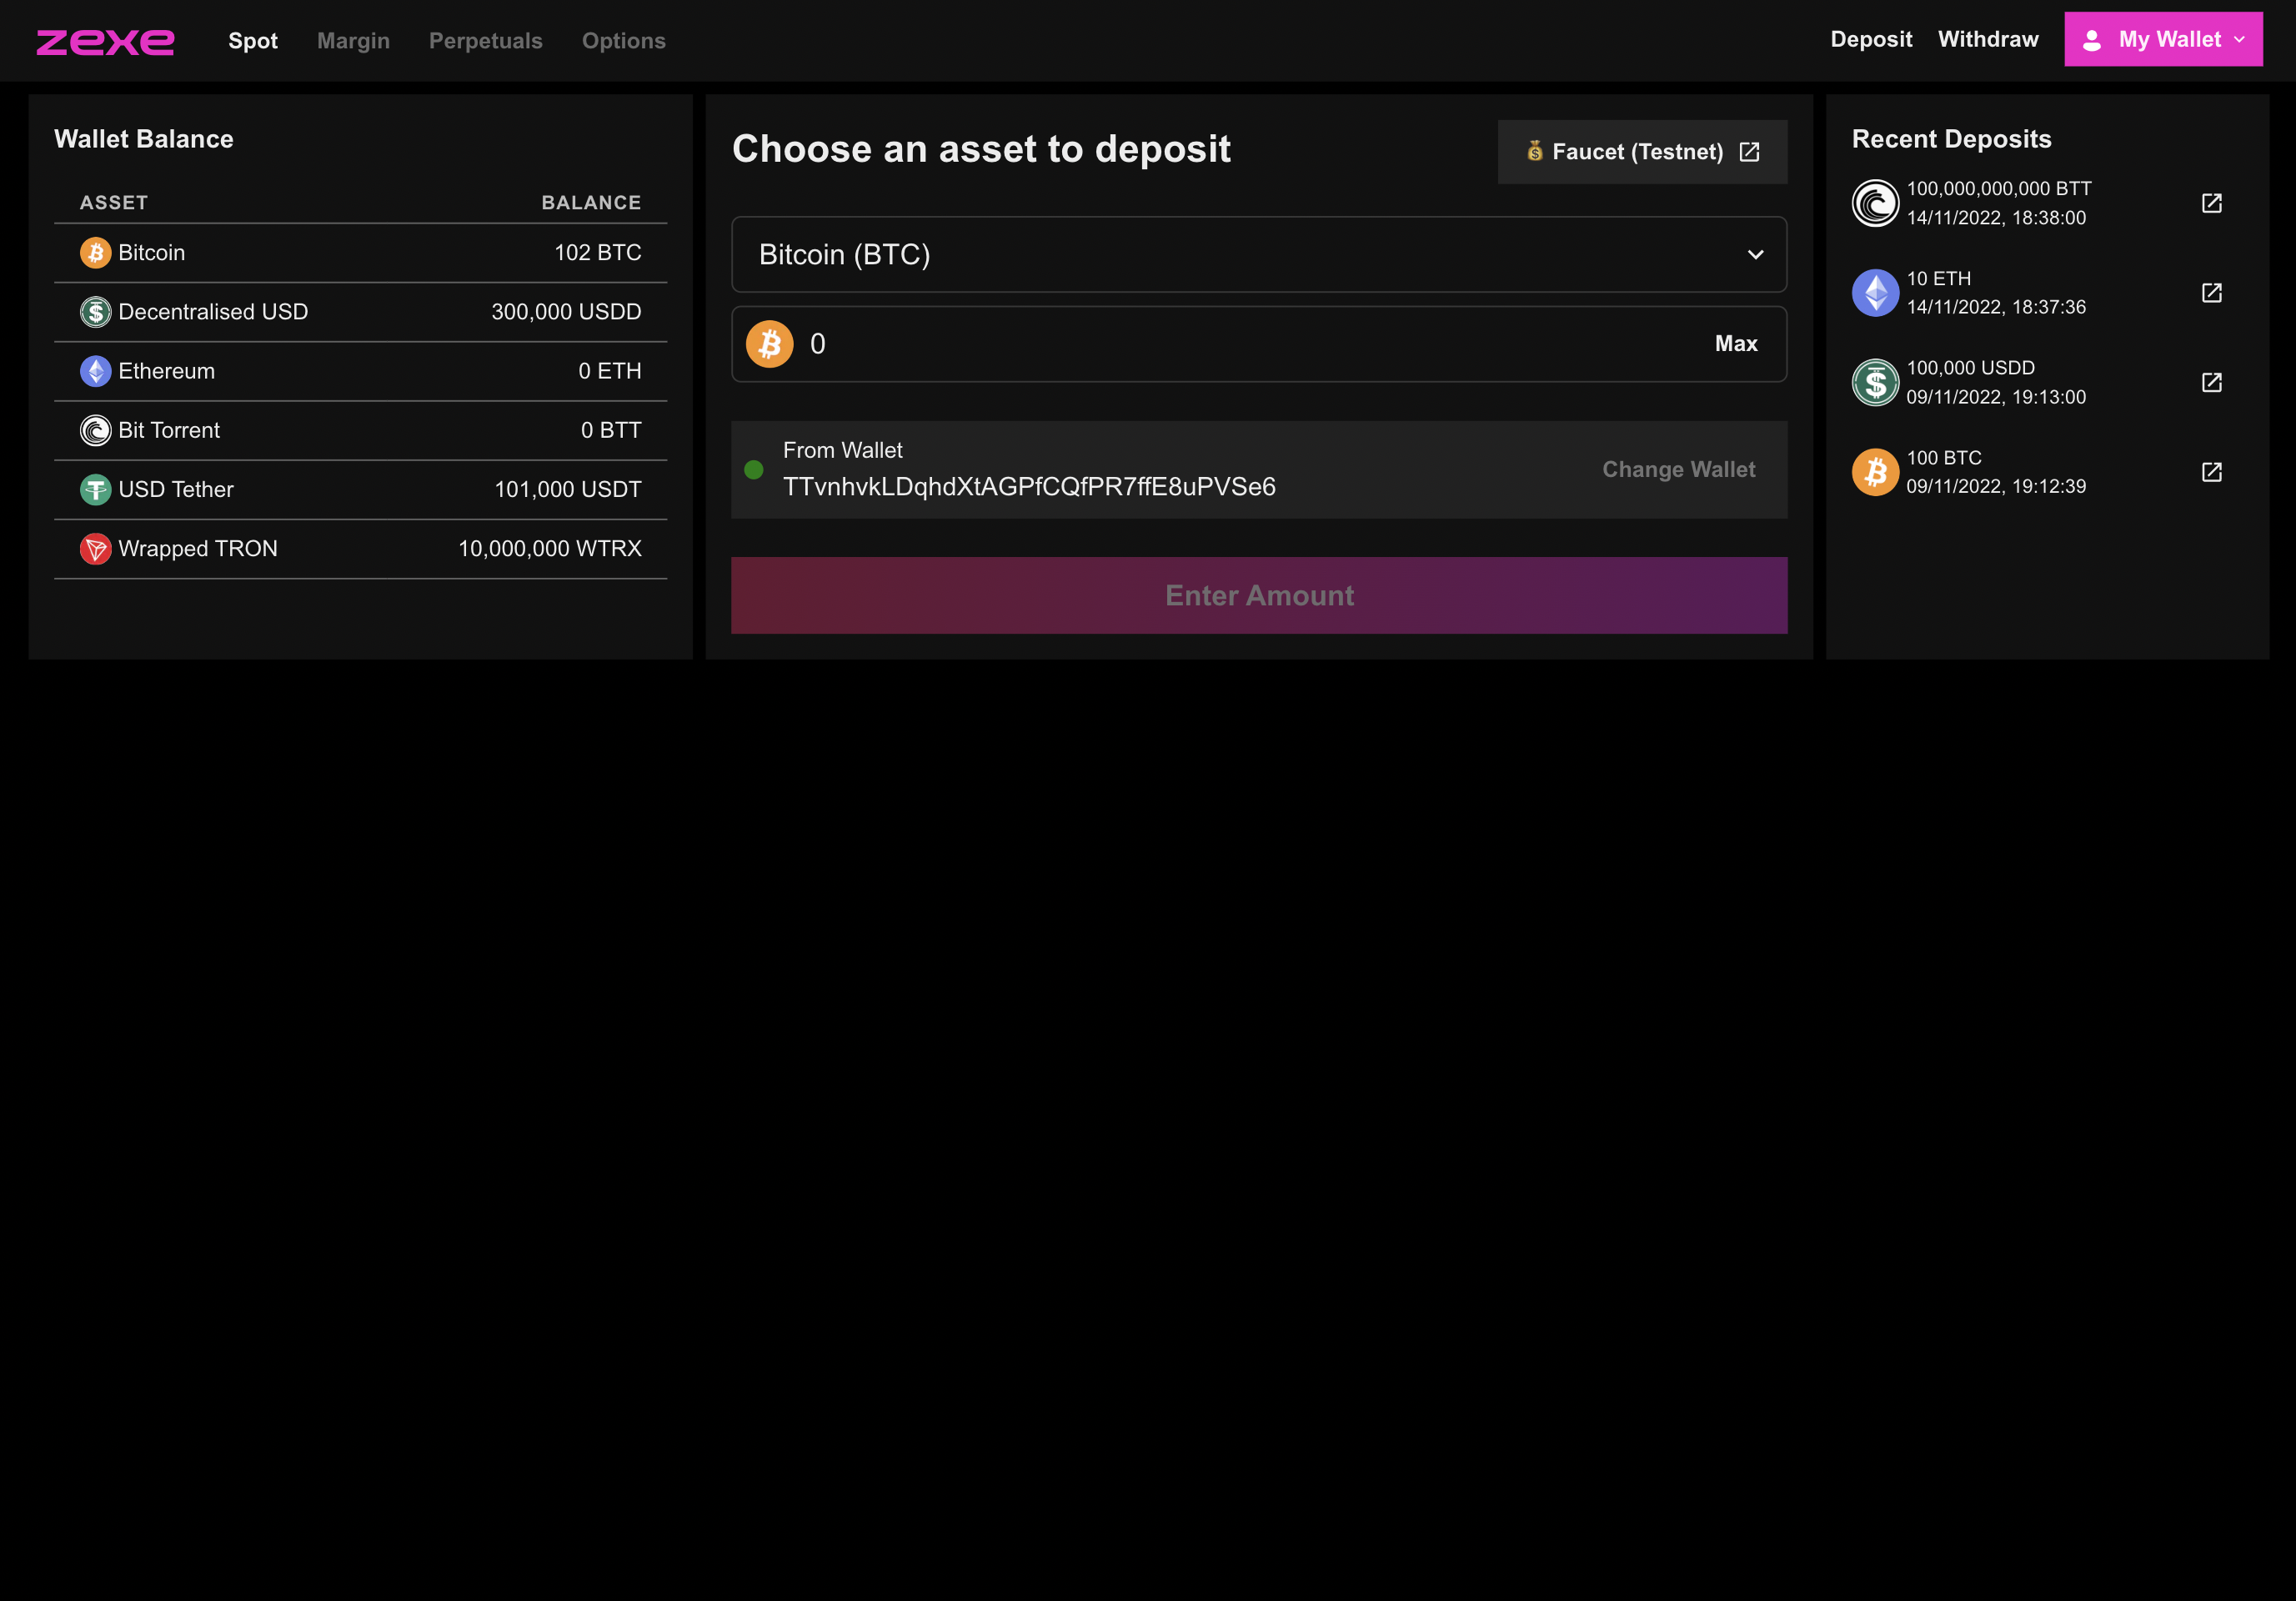Open the Faucet (Testnet) link
This screenshot has width=2296, height=1601.
coord(1641,152)
